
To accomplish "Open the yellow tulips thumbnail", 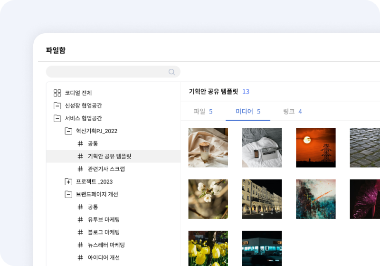I will coord(208,248).
